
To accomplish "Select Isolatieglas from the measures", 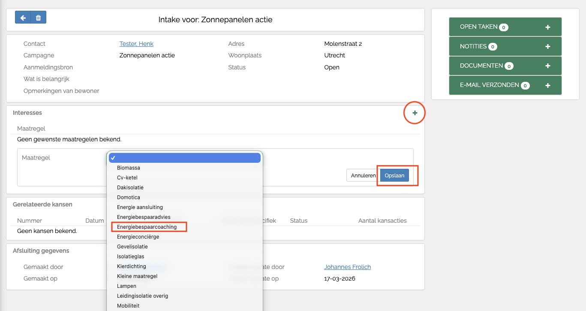I will pyautogui.click(x=131, y=257).
